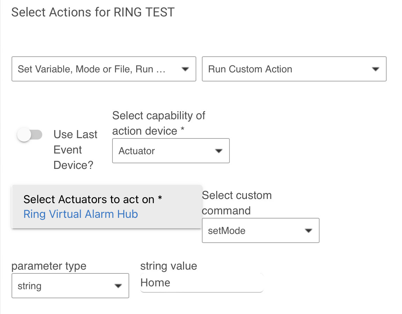Screen dimensions: 402x314
Task: Click the 'Select custom command' label
Action: point(237,203)
